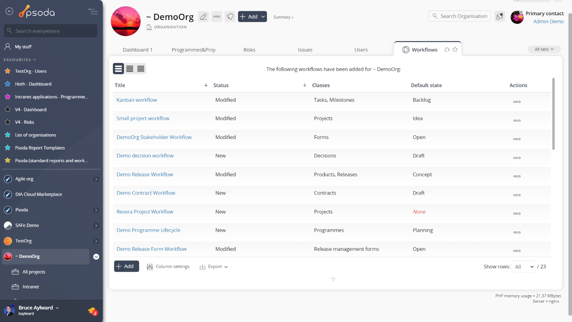Focus the Search Organisation field

point(460,16)
